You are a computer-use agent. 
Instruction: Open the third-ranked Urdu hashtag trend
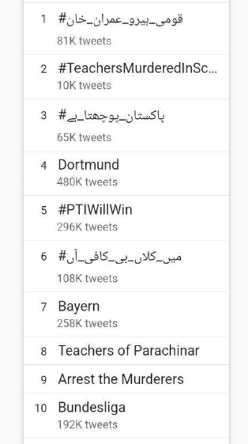click(126, 125)
